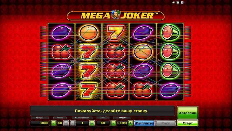Click the top seven symbol on the third reel
The image size is (232, 131).
pos(116,32)
